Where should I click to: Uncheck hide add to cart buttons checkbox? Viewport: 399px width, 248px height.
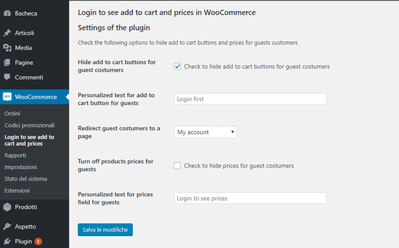[177, 66]
